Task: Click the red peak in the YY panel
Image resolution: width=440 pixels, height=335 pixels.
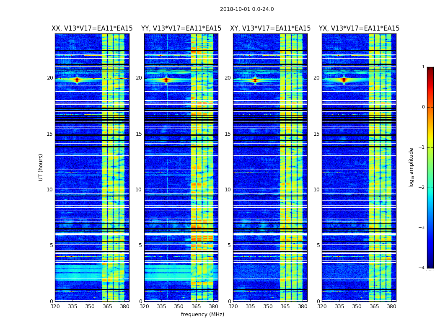Action: point(166,80)
